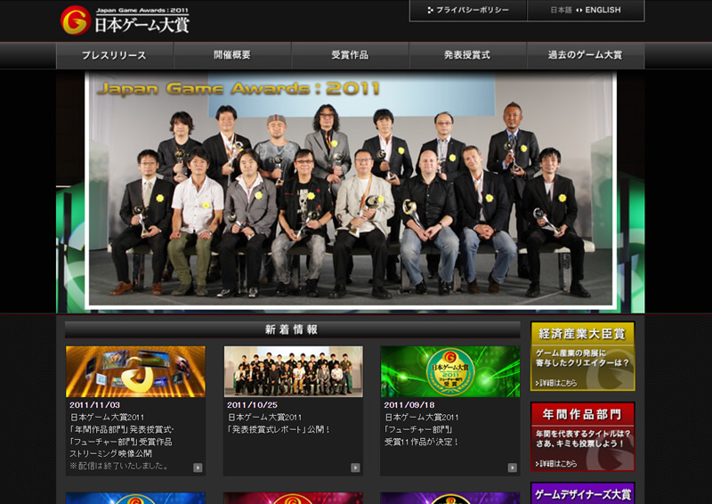Open the プライバシーポリシー link
The height and width of the screenshot is (504, 712).
pos(468,11)
